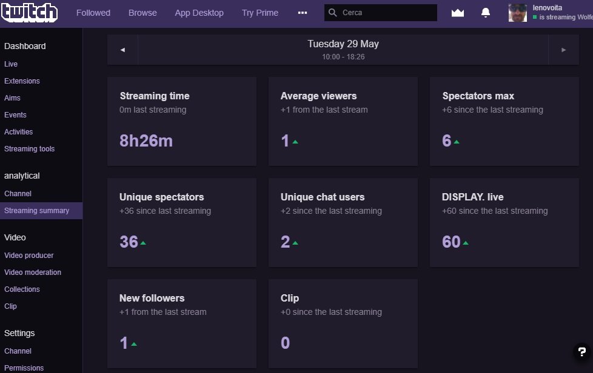Screen dimensions: 593x373
Task: Click the Twitch logo
Action: [x=30, y=12]
